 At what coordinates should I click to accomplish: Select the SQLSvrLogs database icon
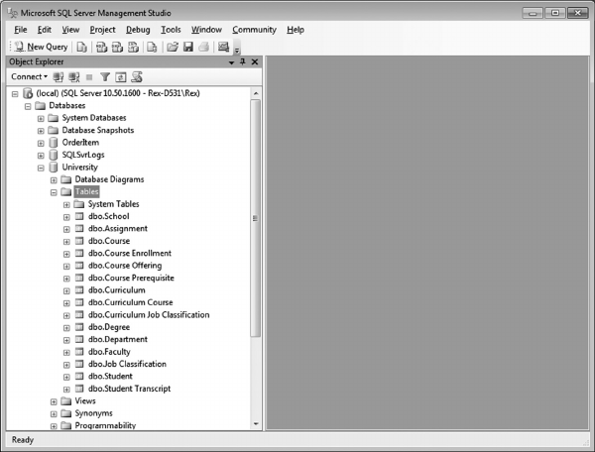[x=54, y=155]
